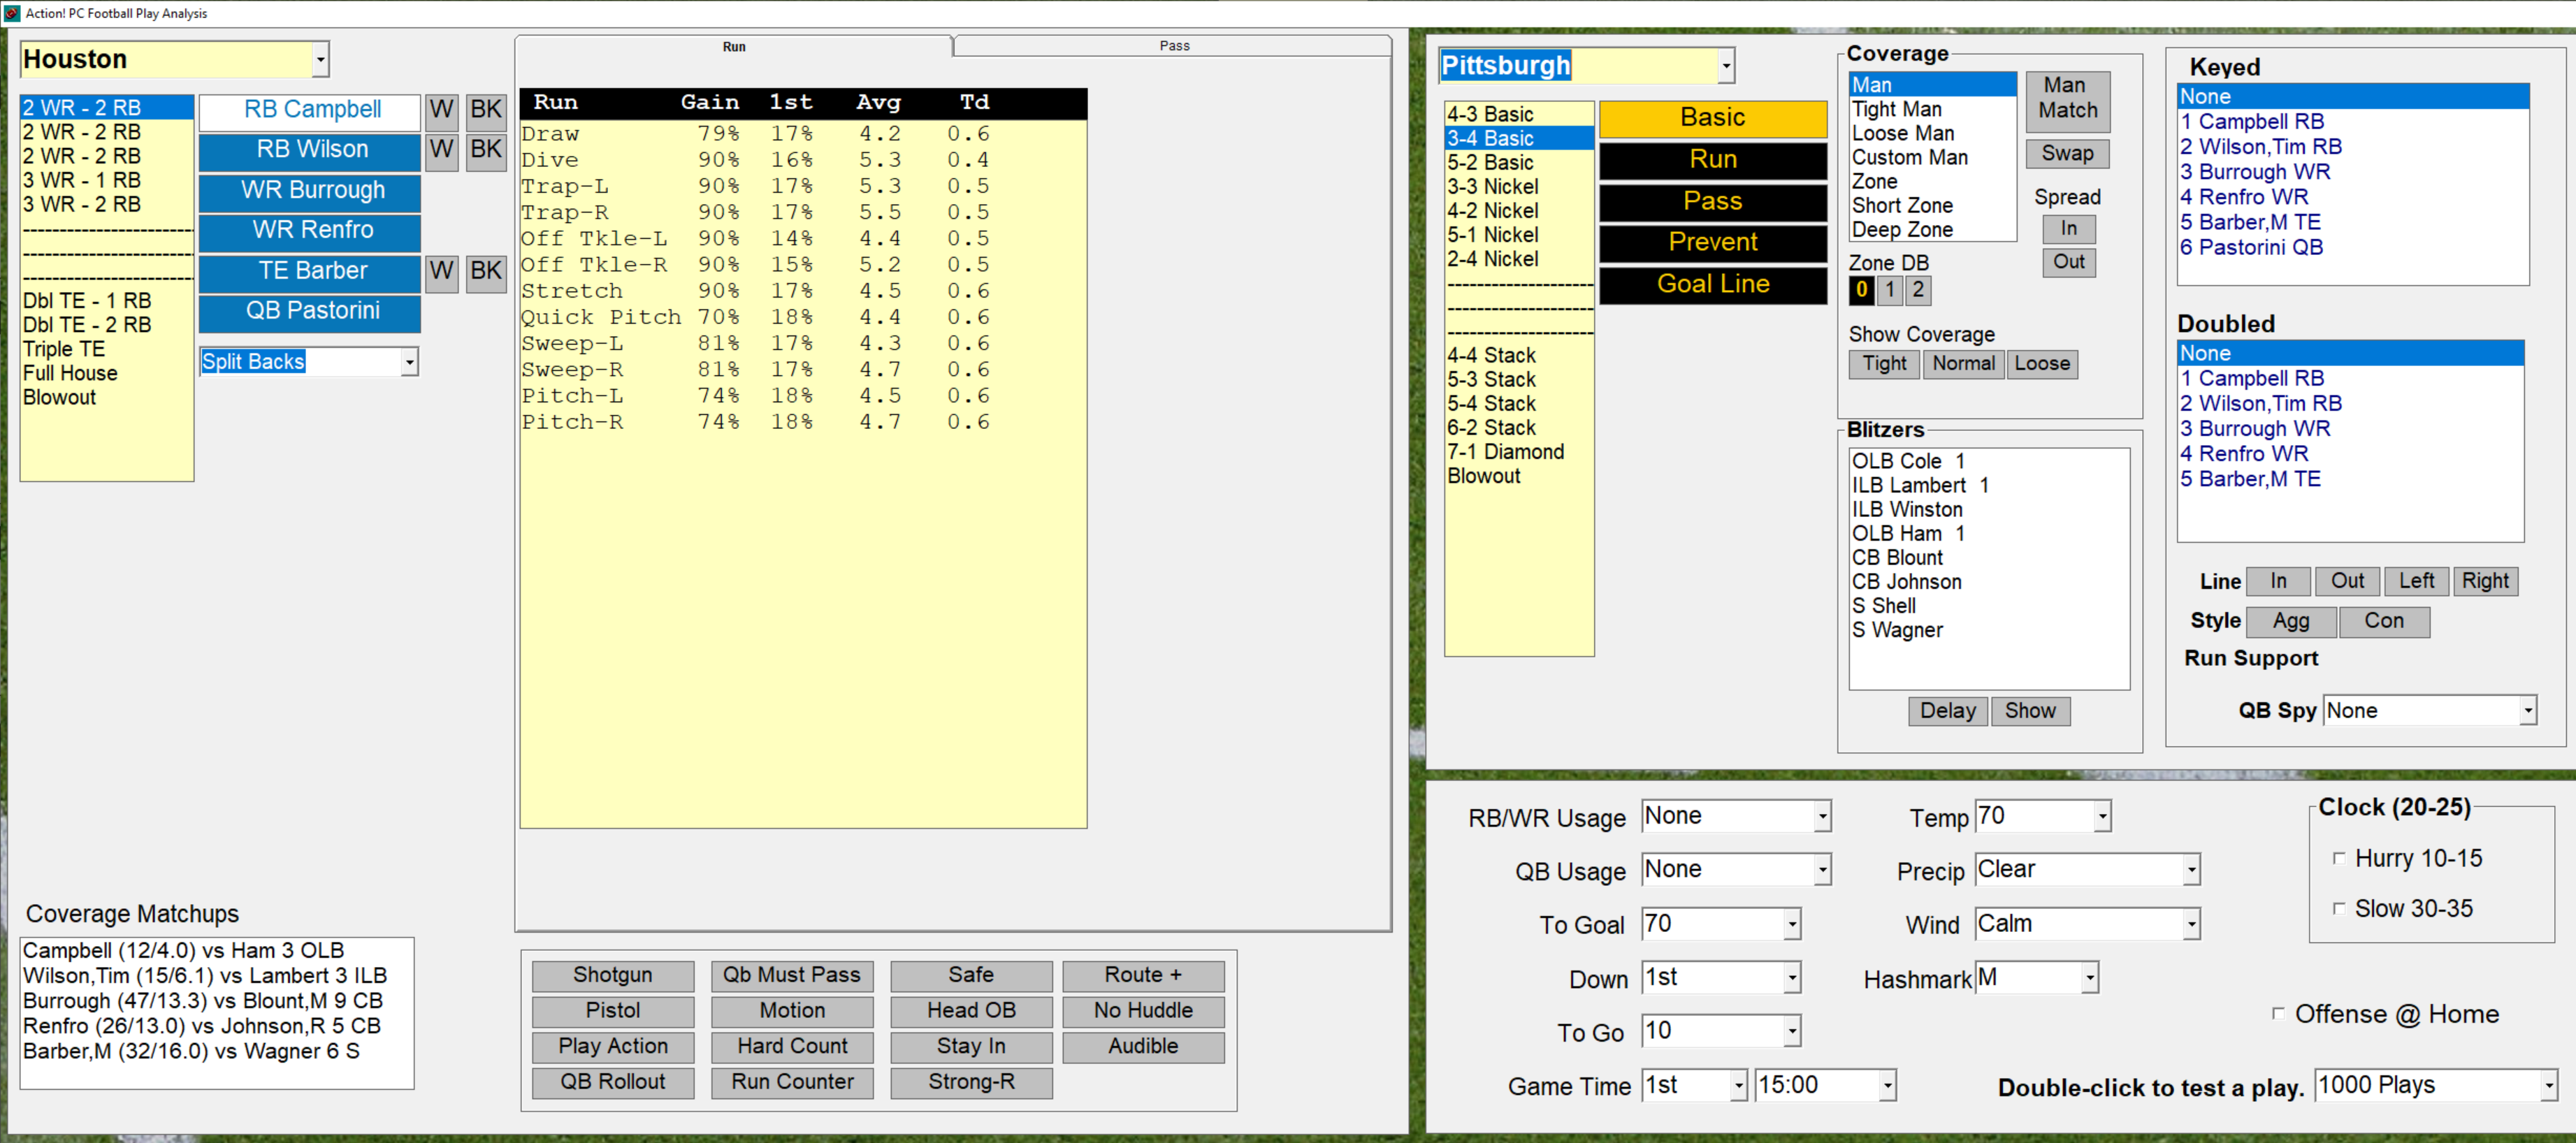Viewport: 2576px width, 1143px height.
Task: Open the Pittsburgh team dropdown
Action: point(1726,66)
